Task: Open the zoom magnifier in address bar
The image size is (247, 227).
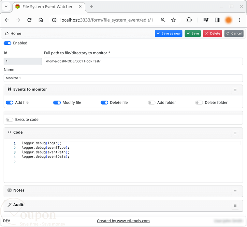Action: [x=163, y=20]
